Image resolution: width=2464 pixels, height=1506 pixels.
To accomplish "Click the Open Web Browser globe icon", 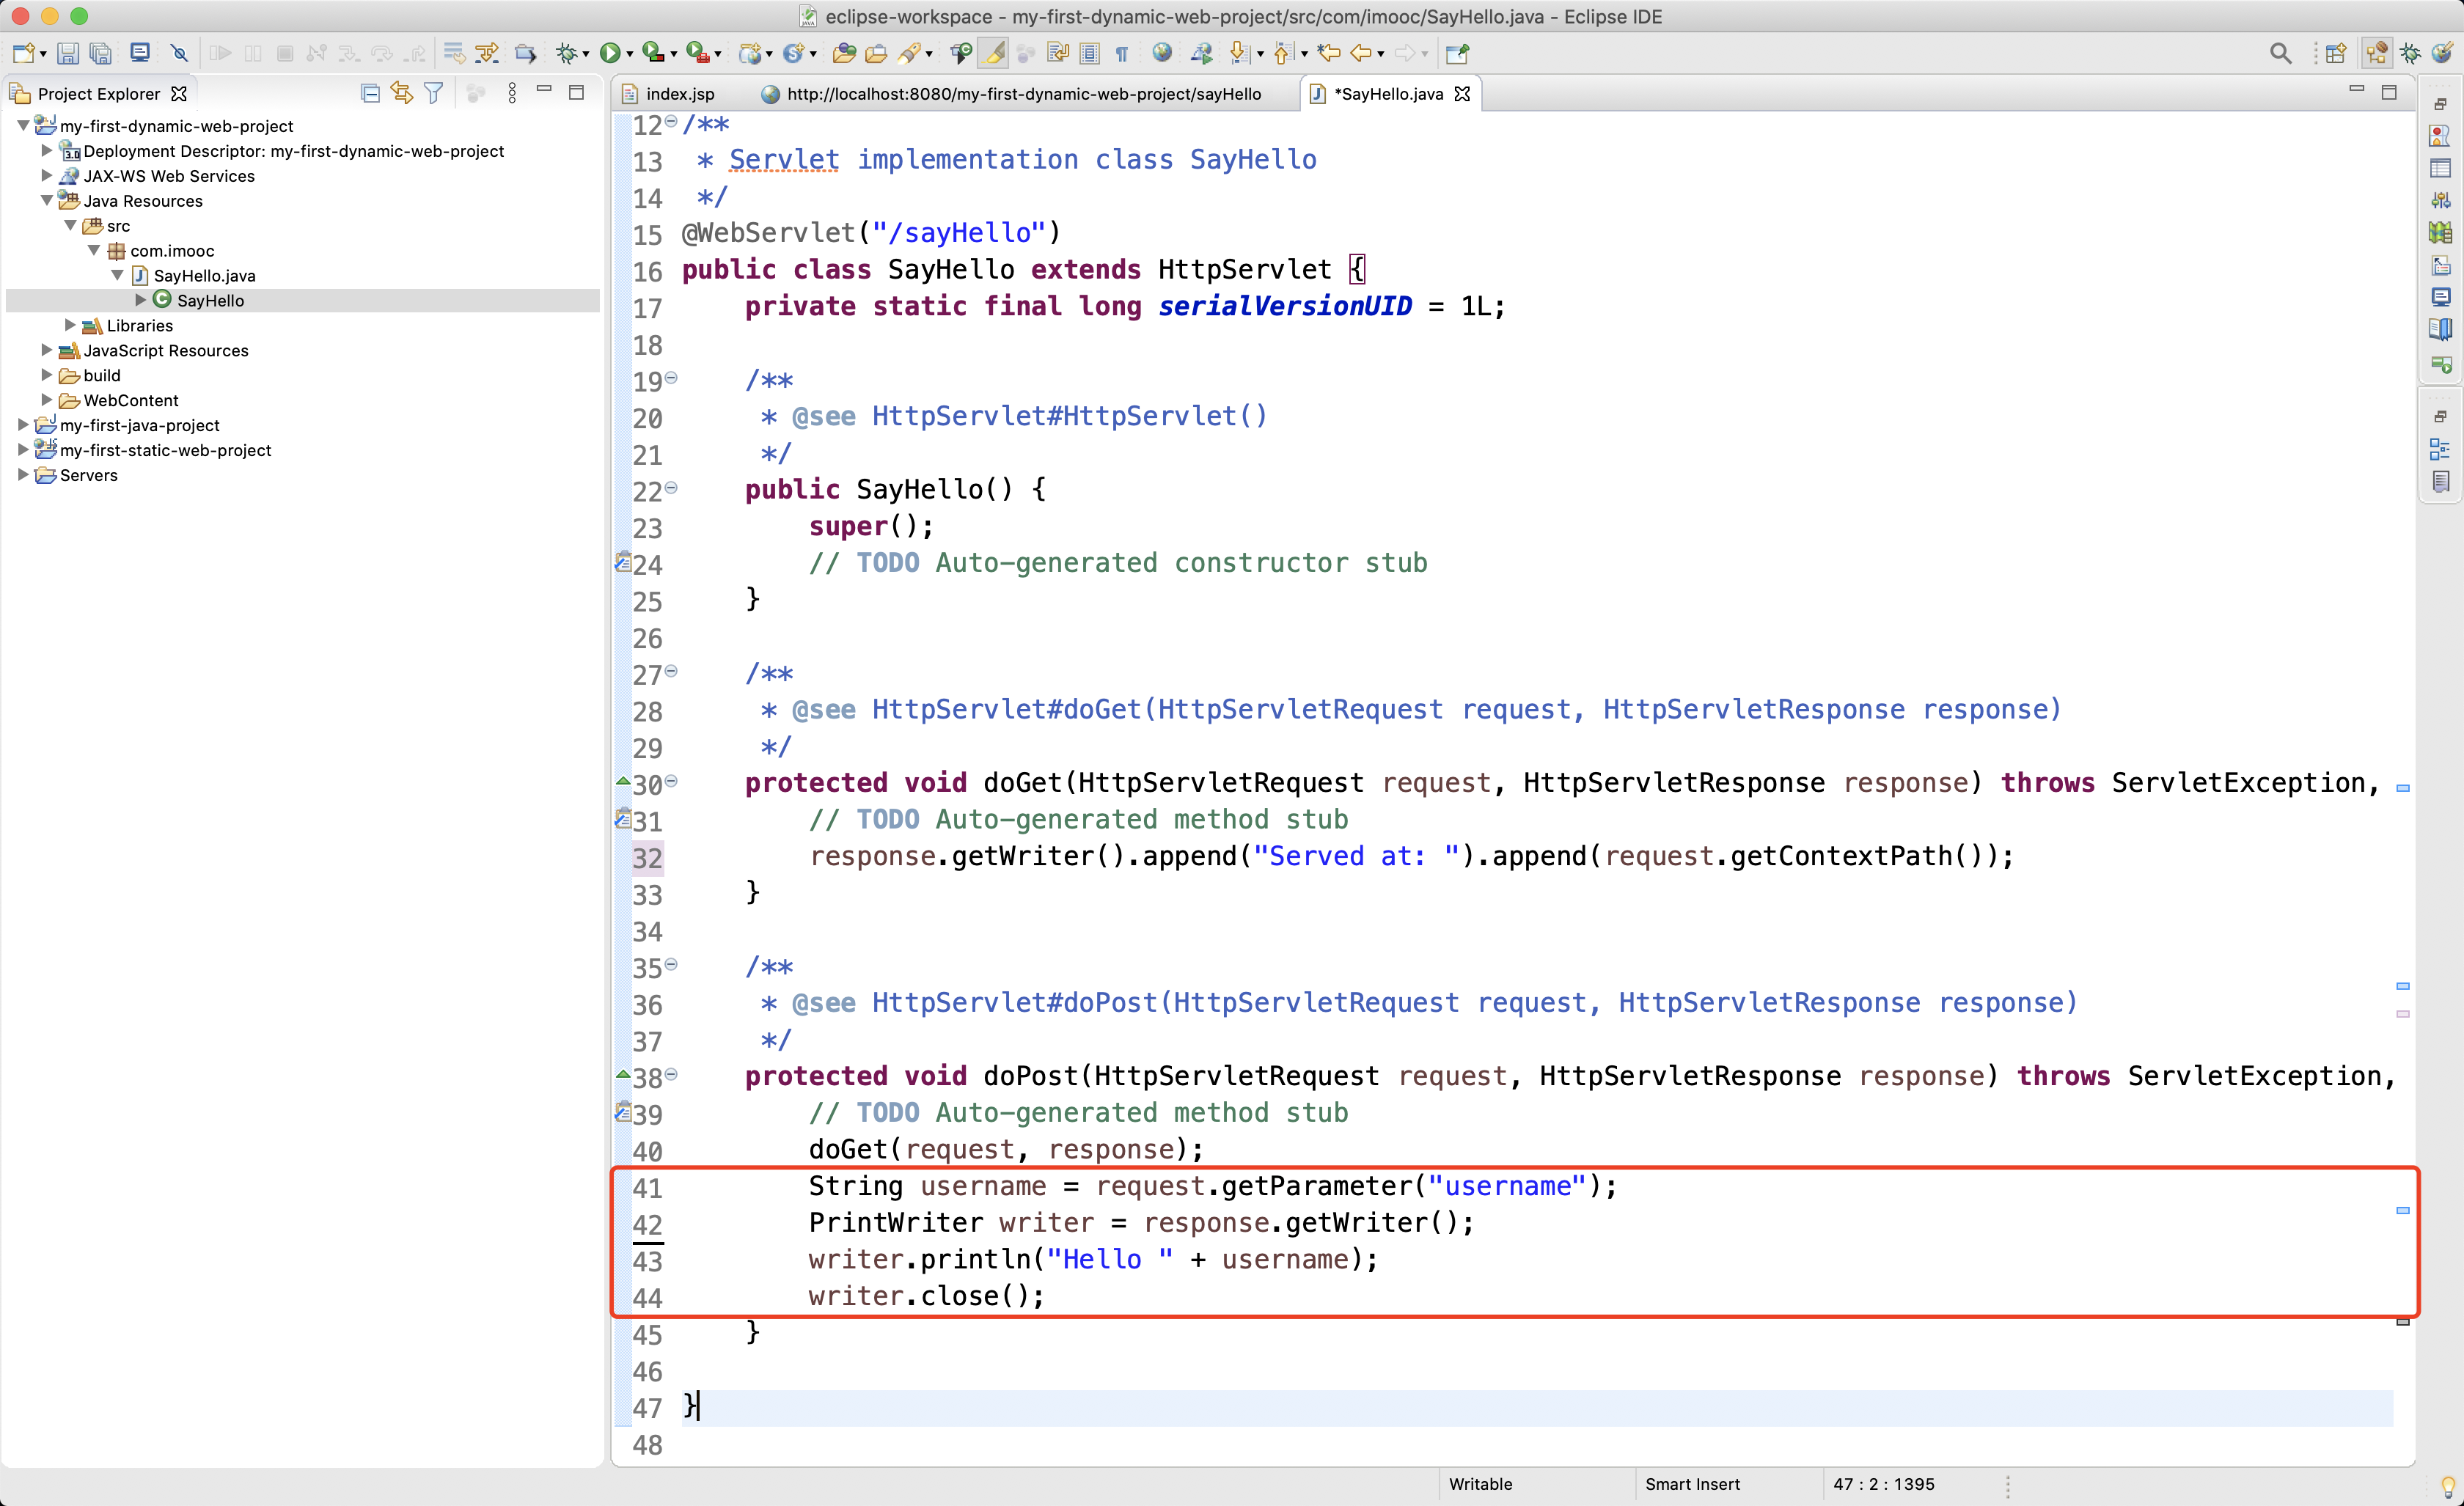I will [x=1162, y=53].
